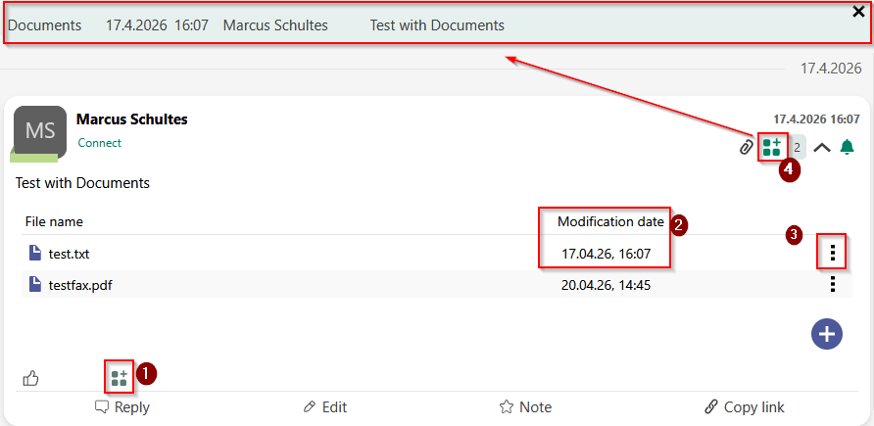The height and width of the screenshot is (426, 874).
Task: Close the Documents banner with the X
Action: click(x=858, y=12)
